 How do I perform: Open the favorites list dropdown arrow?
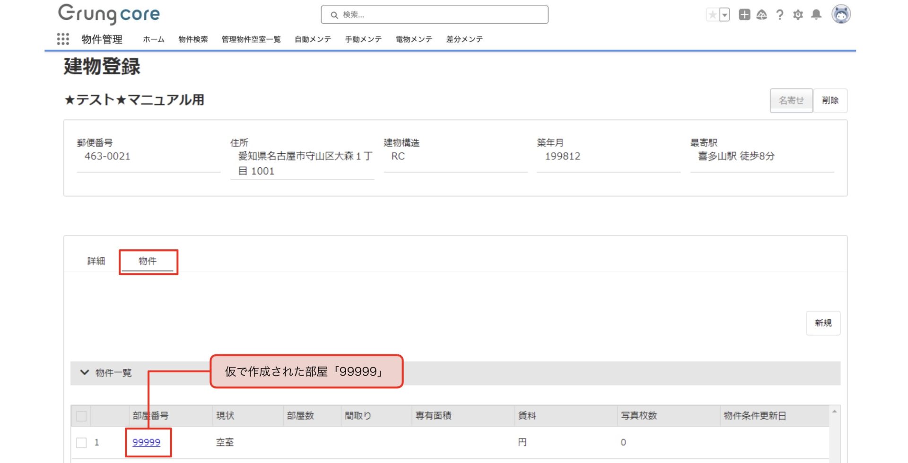pos(725,15)
